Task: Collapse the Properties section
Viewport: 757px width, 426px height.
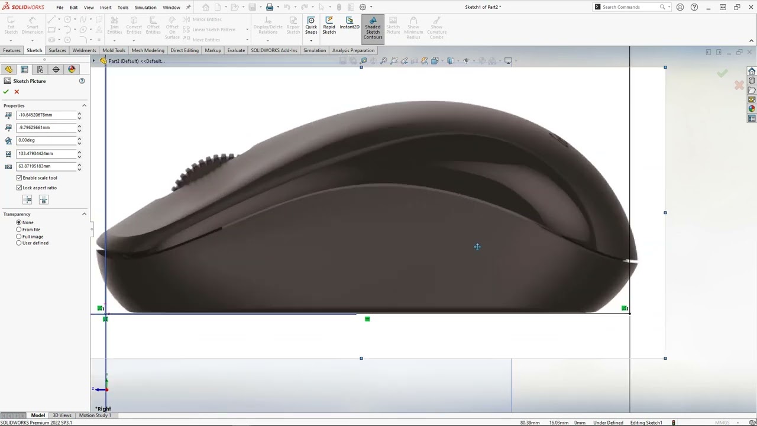Action: (84, 105)
